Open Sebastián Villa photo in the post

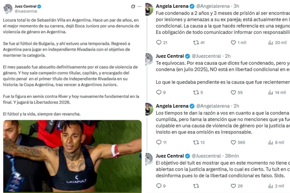[72, 156]
